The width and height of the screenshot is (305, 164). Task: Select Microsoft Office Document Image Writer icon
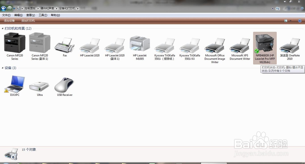[215, 45]
